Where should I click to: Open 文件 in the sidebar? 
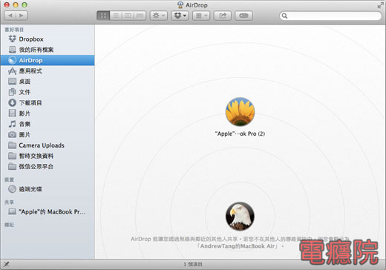tap(48, 92)
